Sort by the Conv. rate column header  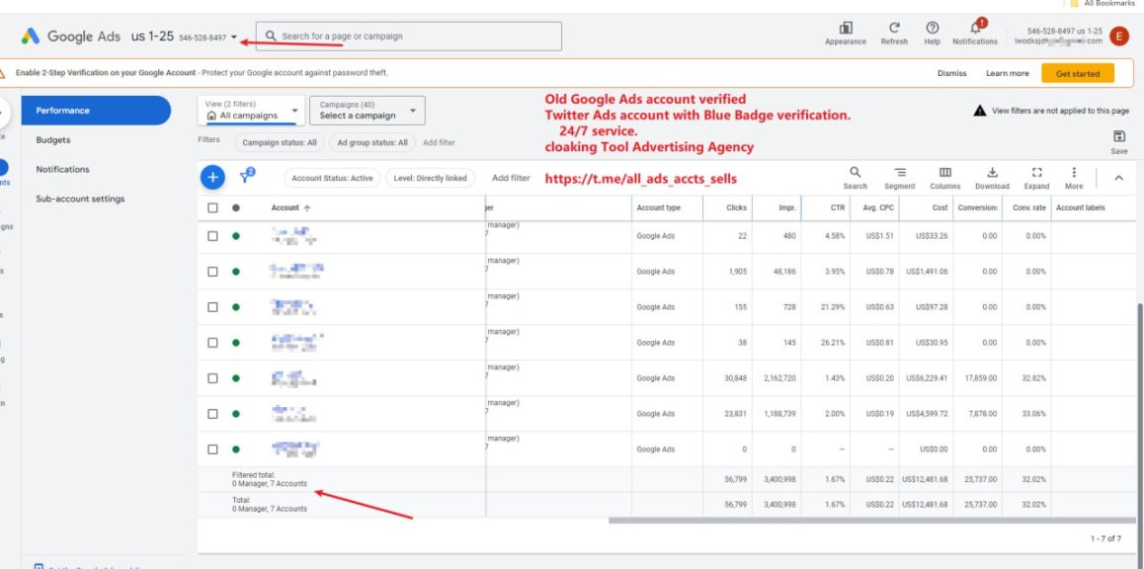[1029, 207]
